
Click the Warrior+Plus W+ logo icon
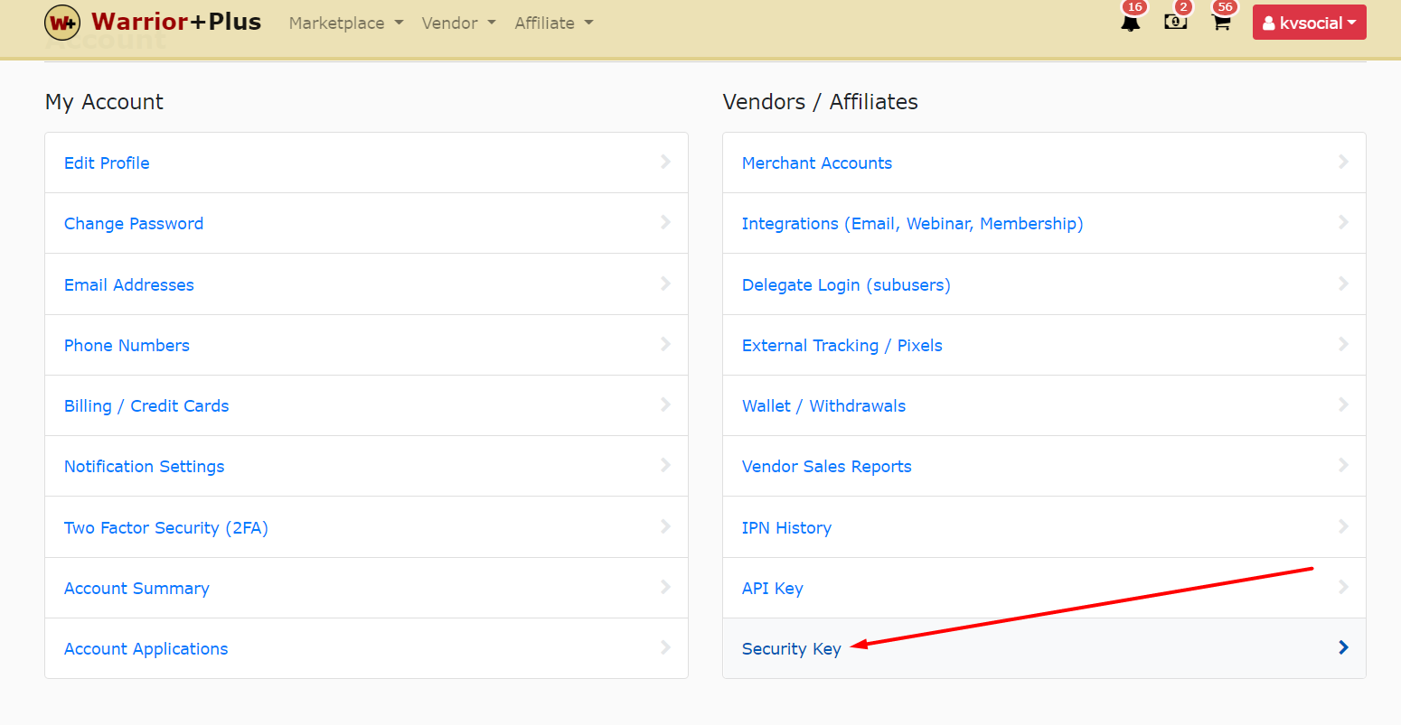point(62,23)
